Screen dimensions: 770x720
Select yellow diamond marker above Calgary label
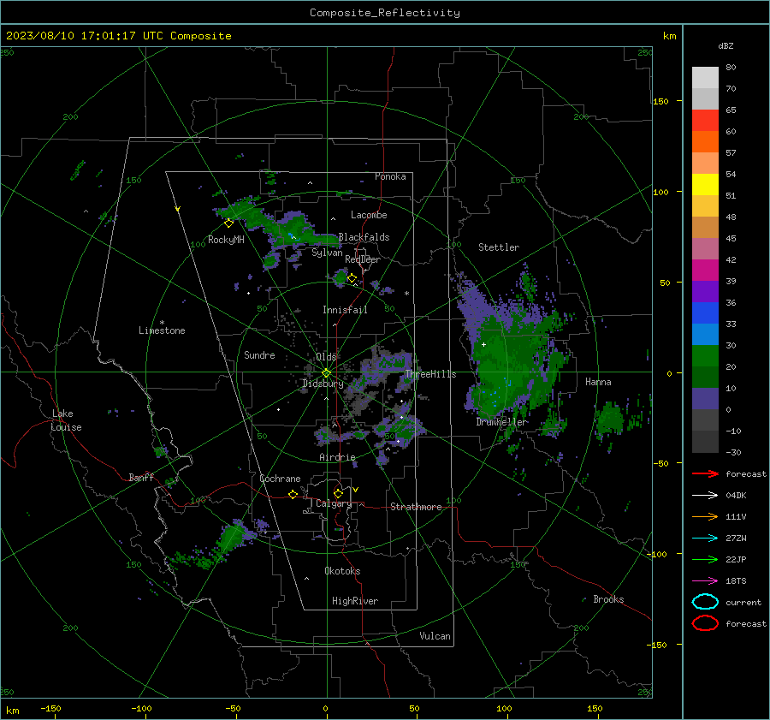[x=338, y=493]
